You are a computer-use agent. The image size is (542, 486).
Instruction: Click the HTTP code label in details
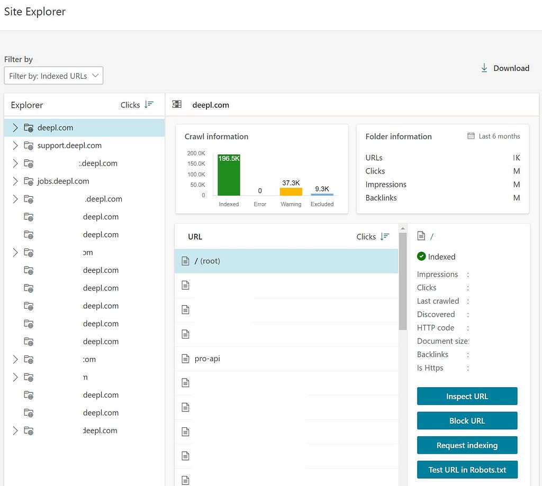pos(436,327)
